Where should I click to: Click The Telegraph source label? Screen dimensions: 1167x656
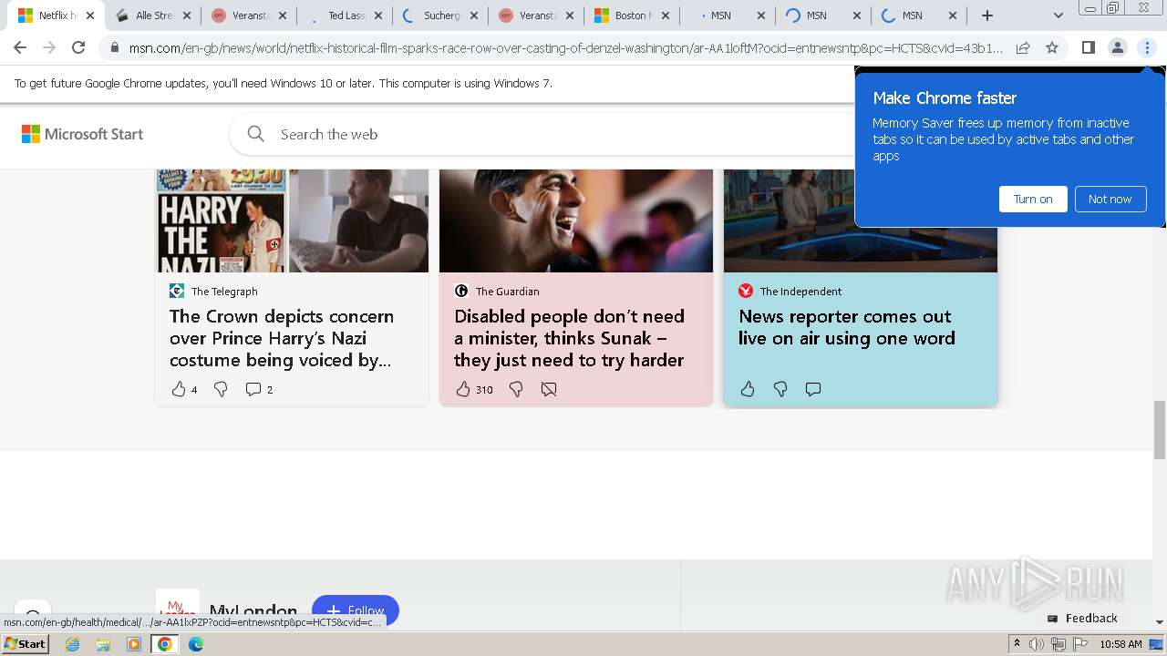(224, 292)
